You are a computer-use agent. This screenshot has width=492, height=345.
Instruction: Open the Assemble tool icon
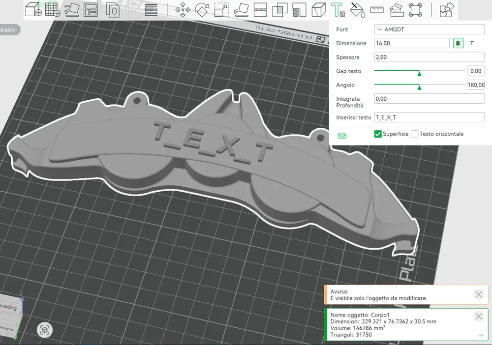pyautogui.click(x=396, y=10)
